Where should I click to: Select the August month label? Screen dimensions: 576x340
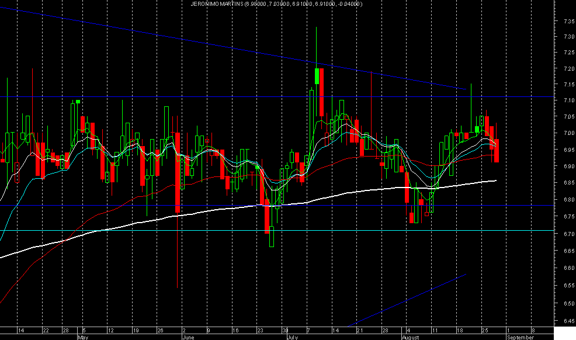pyautogui.click(x=411, y=337)
